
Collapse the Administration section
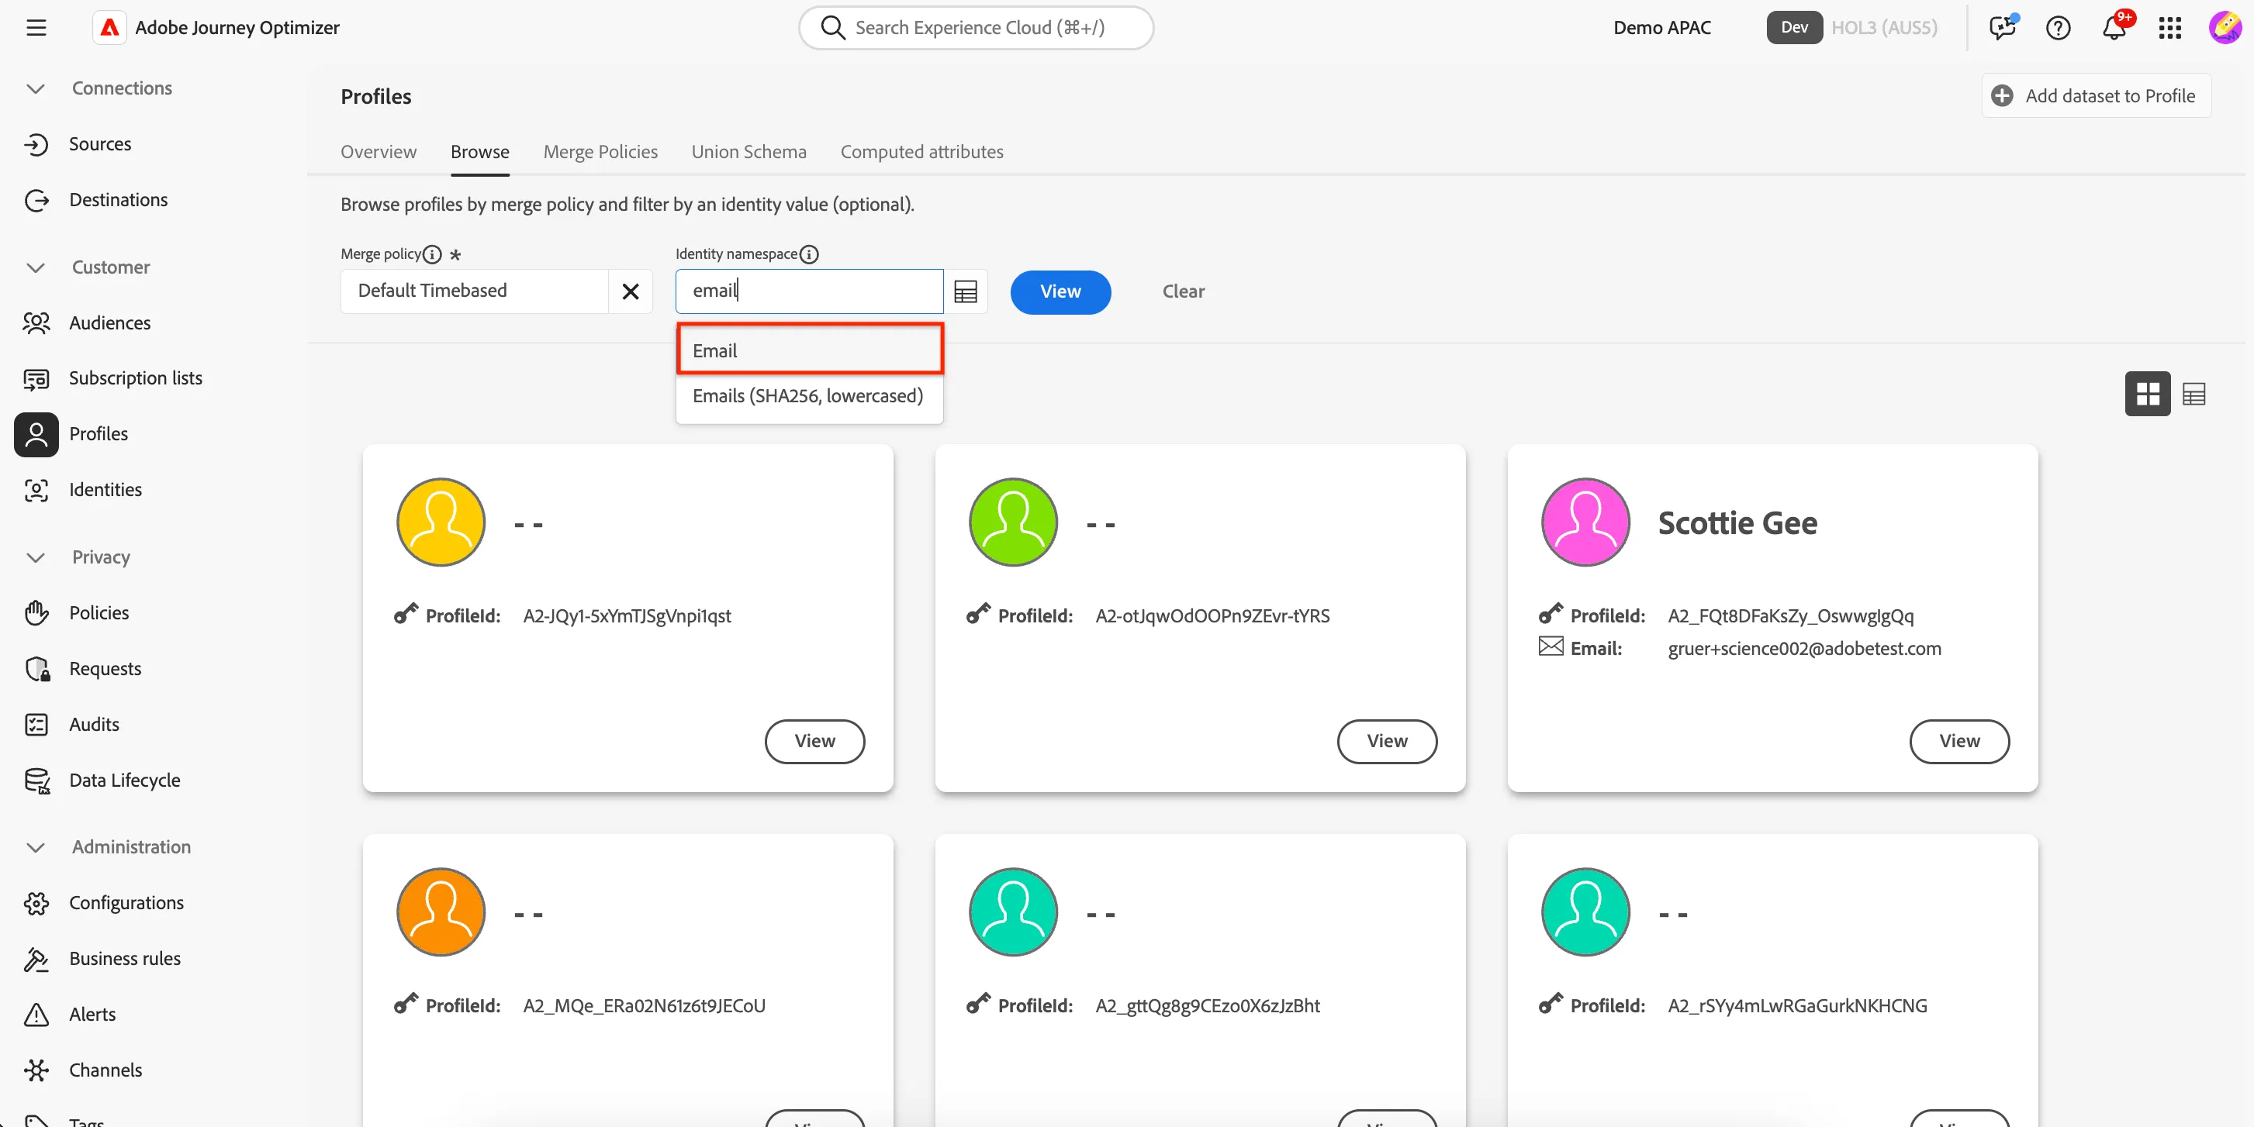coord(36,847)
